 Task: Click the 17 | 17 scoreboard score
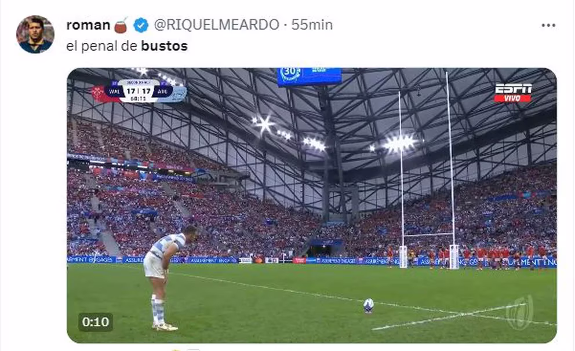click(x=139, y=91)
